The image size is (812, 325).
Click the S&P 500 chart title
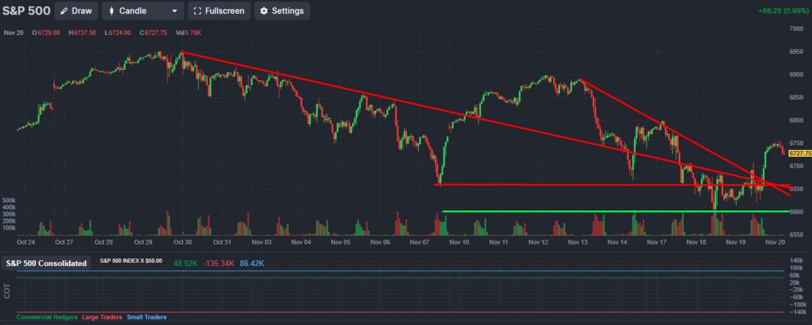coord(26,11)
